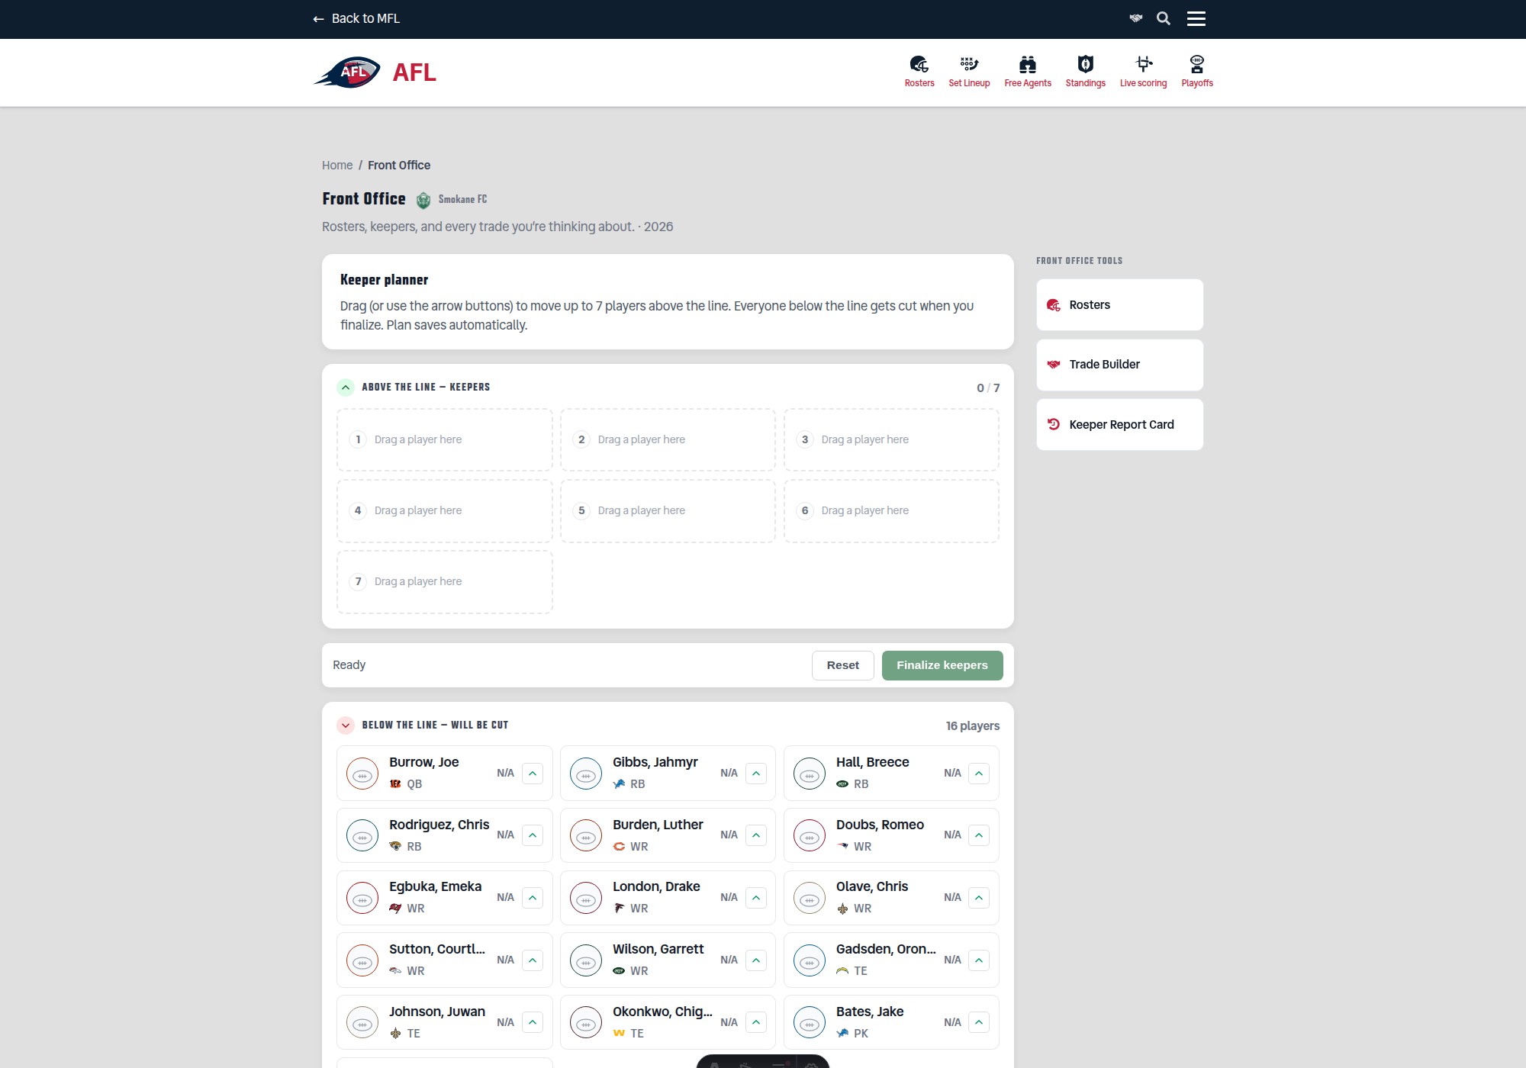Move London, Drake above the line
Image resolution: width=1526 pixels, height=1068 pixels.
[x=756, y=898]
